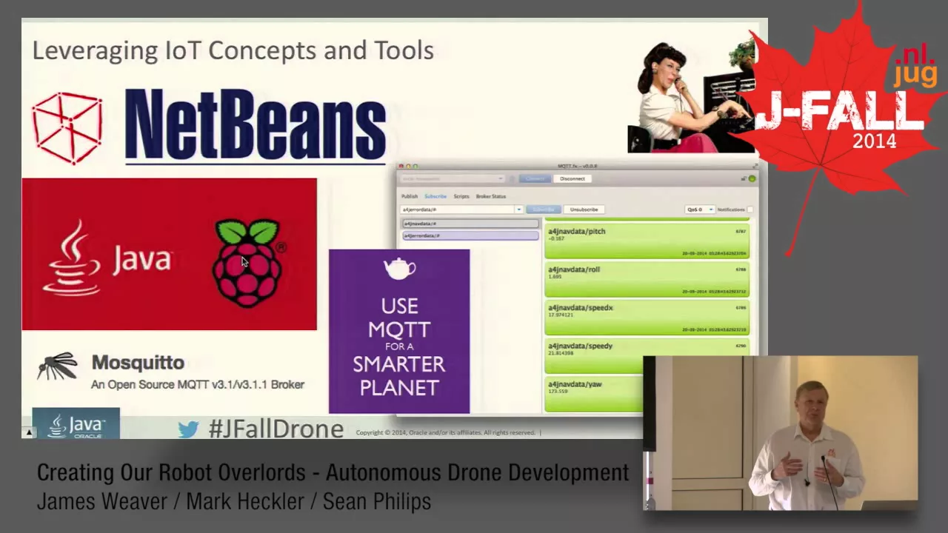Click the speaker video inset

[781, 434]
